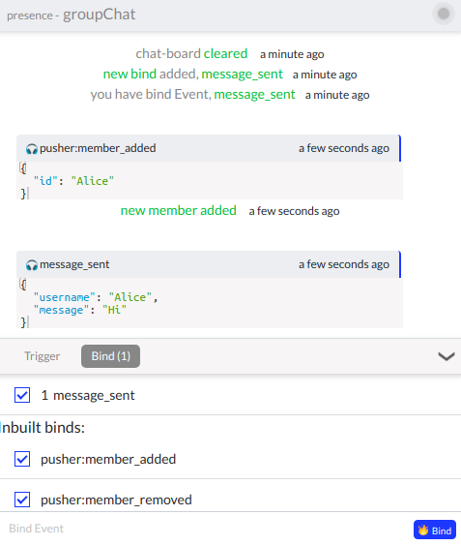Click the blue Bind button
The width and height of the screenshot is (461, 546).
click(x=435, y=530)
